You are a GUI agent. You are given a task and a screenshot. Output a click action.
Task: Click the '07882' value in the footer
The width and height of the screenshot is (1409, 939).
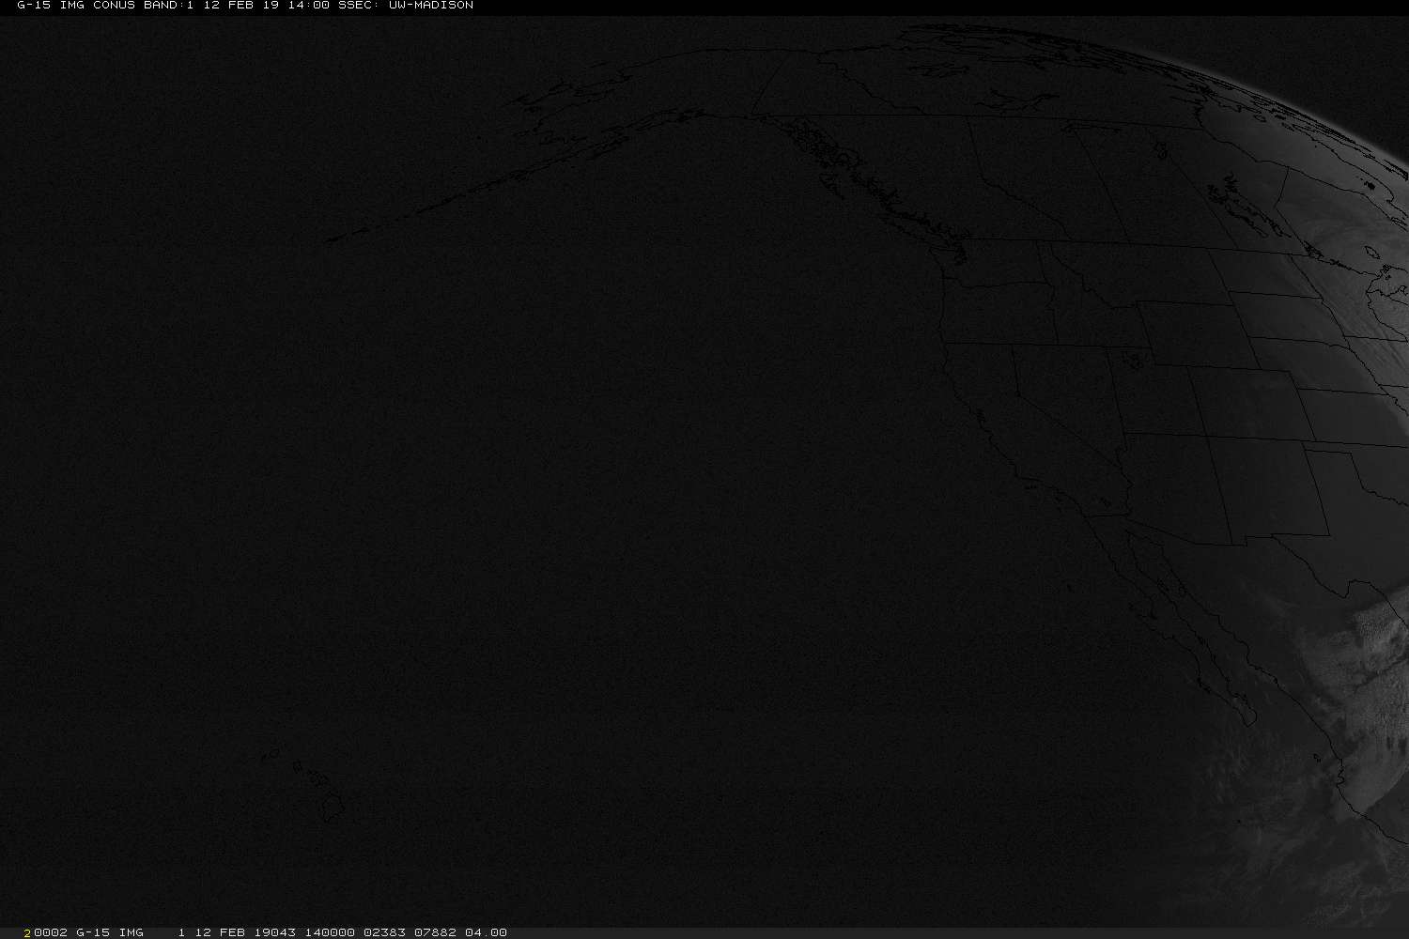click(436, 932)
